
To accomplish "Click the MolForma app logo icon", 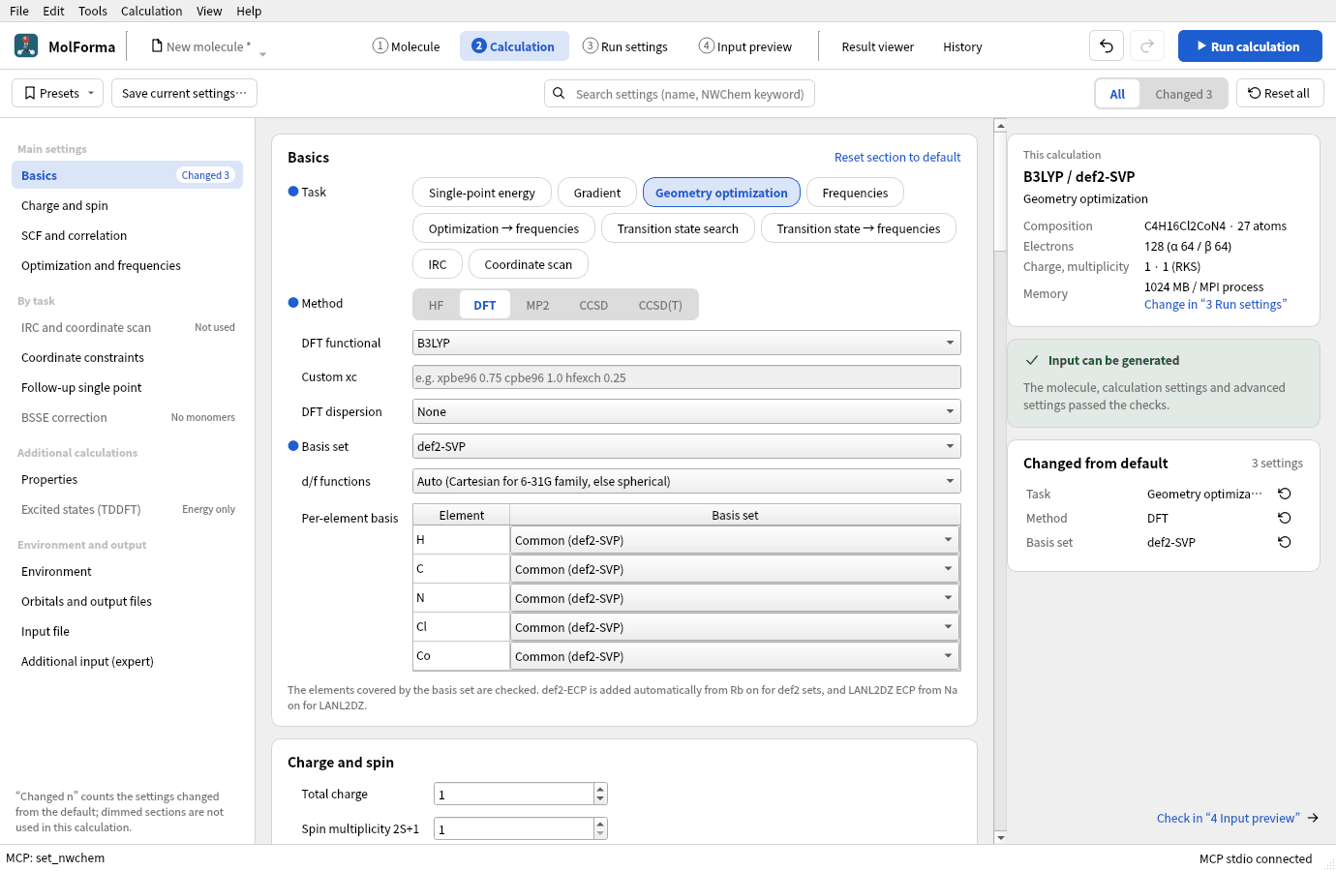I will pos(26,45).
